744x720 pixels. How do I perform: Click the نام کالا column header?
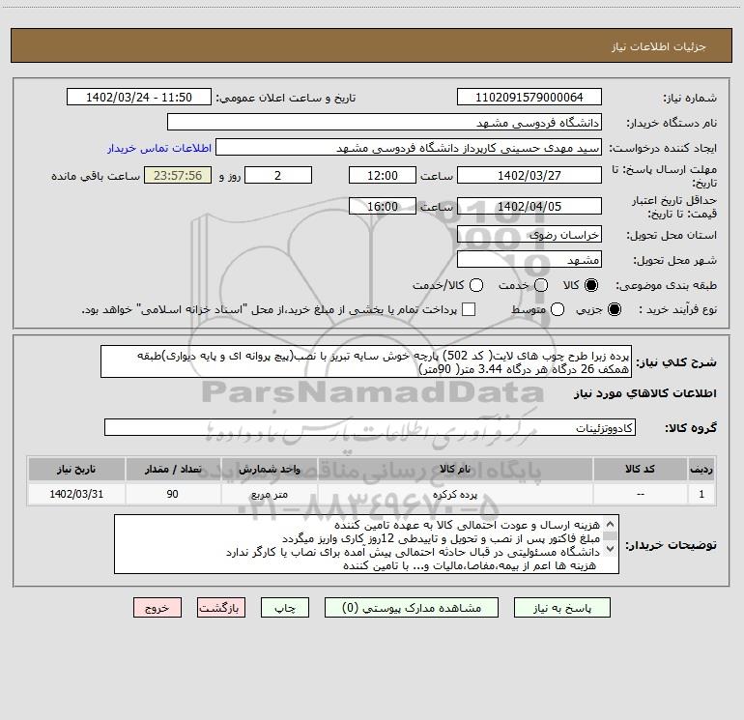455,469
